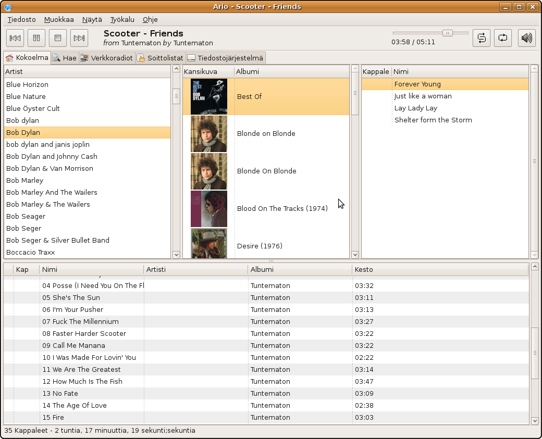Select the song Lay Lady Lay
The image size is (542, 439).
415,108
